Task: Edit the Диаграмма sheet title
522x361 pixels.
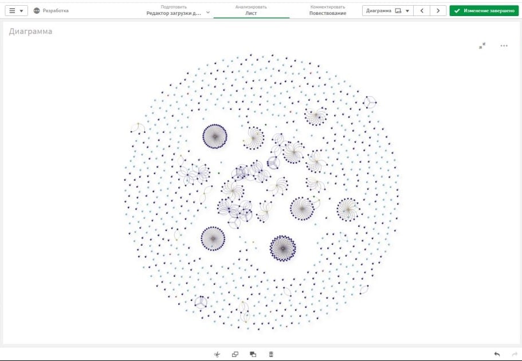Action: [x=30, y=32]
